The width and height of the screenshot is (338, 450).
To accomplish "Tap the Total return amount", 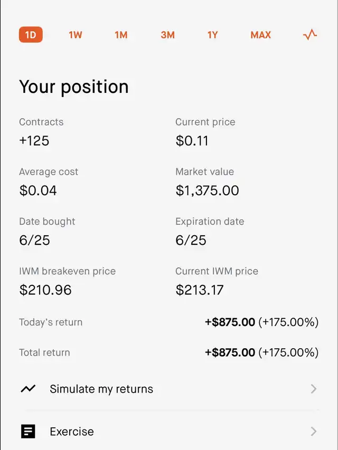I will click(230, 352).
